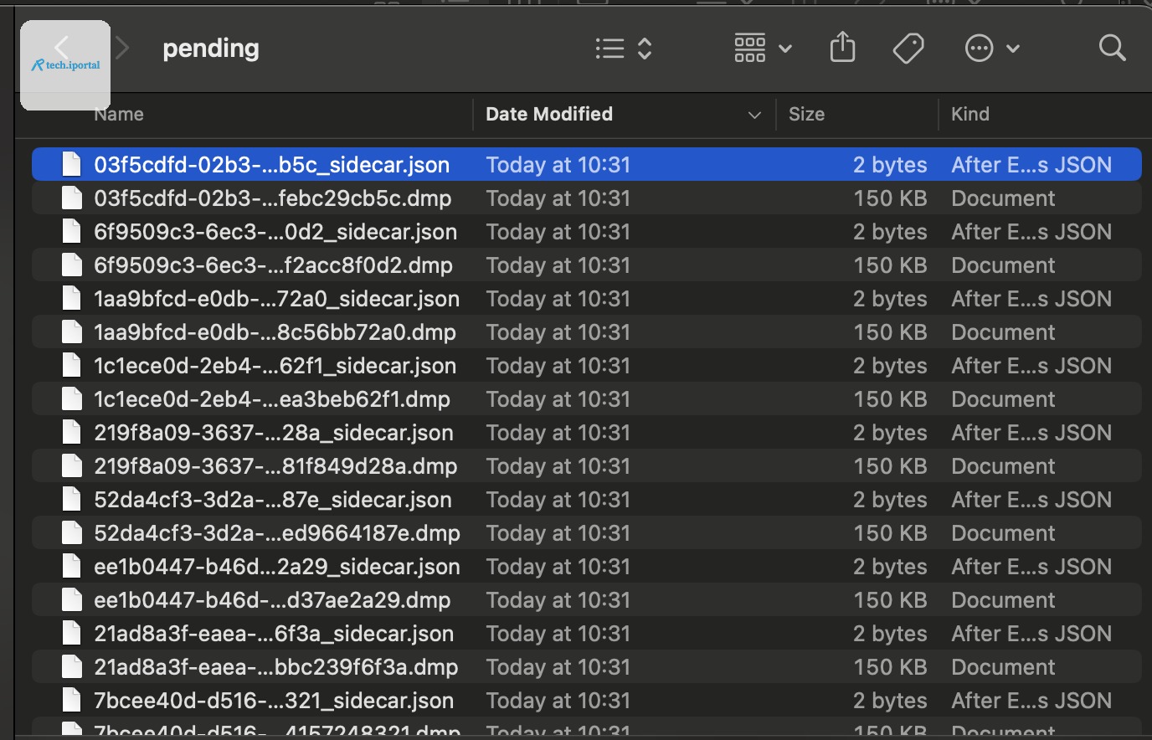
Task: Select file ee1b0447-b46d...2a29_sidecar.json
Action: [587, 567]
